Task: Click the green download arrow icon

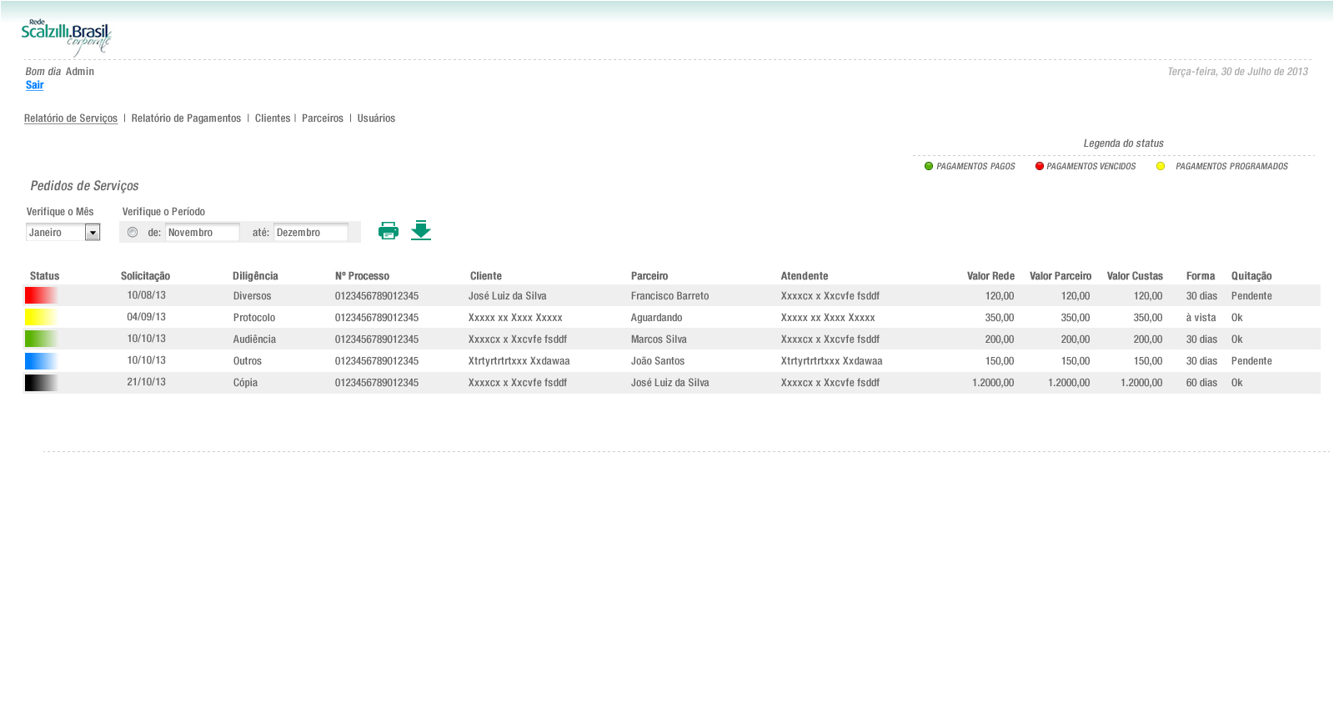Action: coord(421,230)
